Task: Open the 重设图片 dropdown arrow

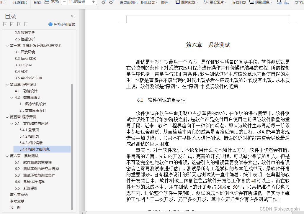Action: pos(225,2)
